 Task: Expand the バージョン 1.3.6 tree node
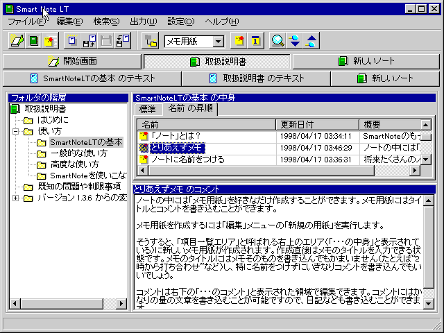click(15, 198)
